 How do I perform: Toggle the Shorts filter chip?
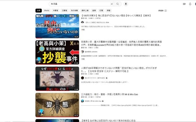pyautogui.click(x=47, y=10)
